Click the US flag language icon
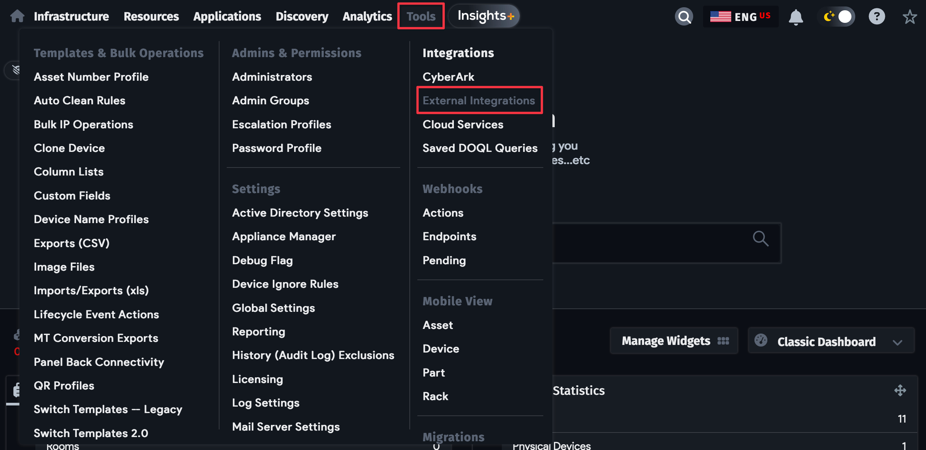Viewport: 926px width, 450px height. coord(721,16)
